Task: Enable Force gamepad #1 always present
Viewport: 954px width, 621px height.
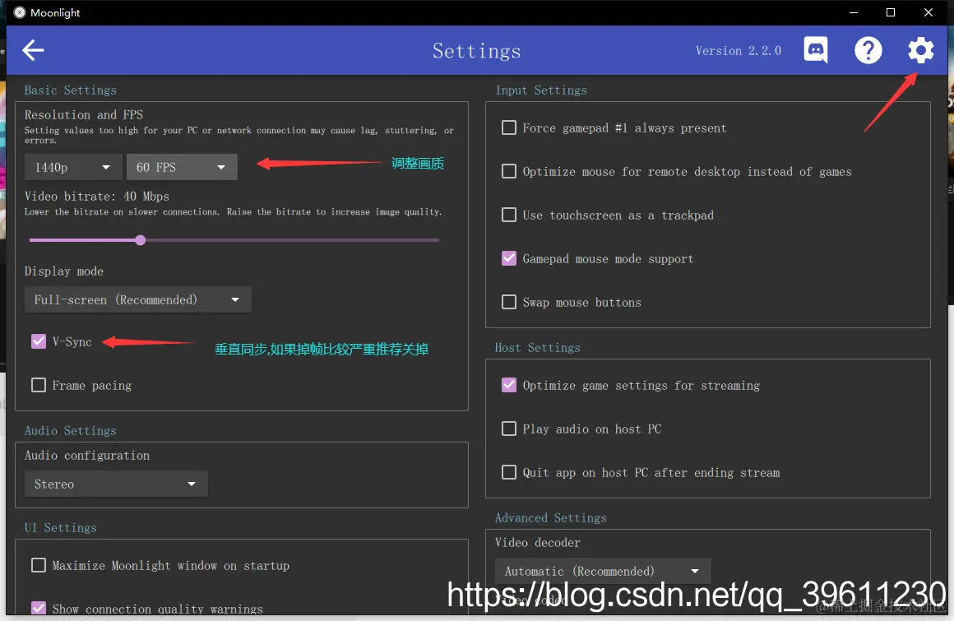Action: (509, 127)
